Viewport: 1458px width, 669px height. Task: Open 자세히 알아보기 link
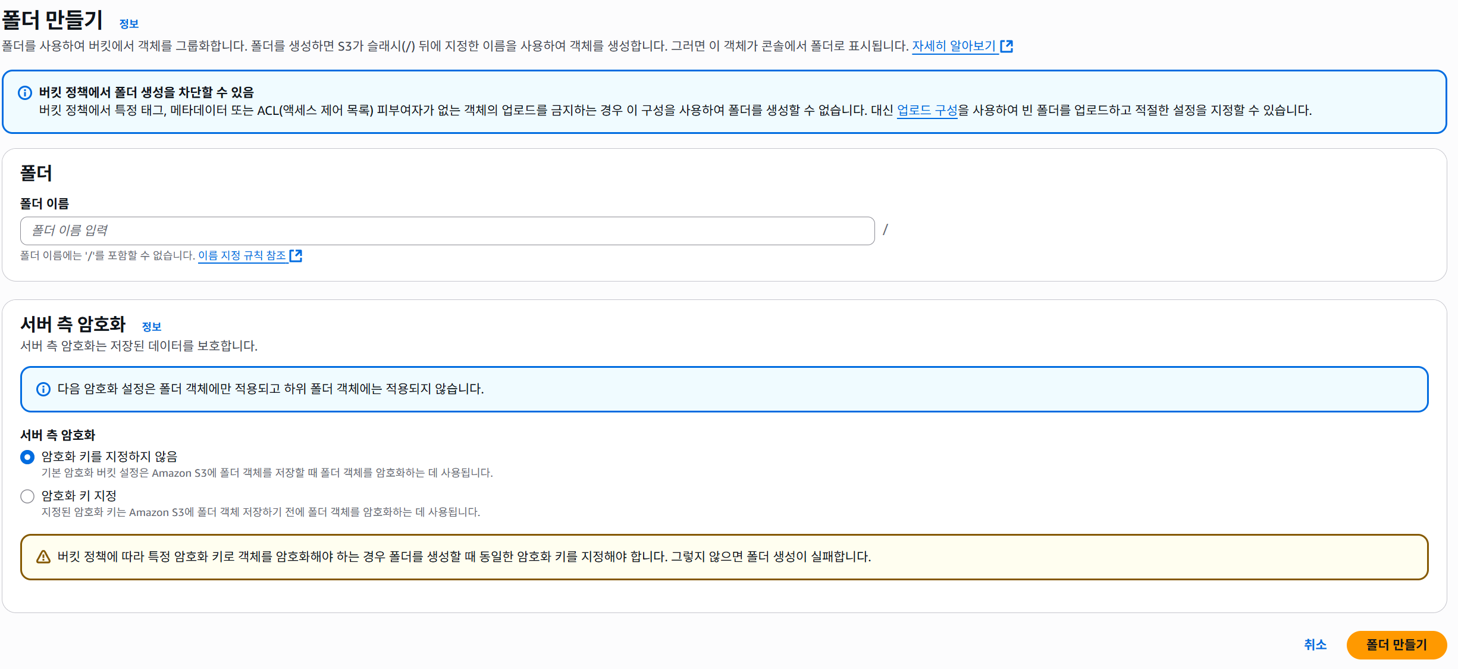click(954, 46)
